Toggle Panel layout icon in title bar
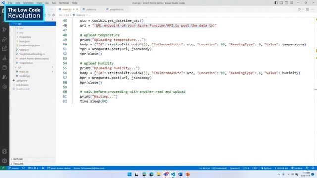Screen dimensions: 317x178 281,3
